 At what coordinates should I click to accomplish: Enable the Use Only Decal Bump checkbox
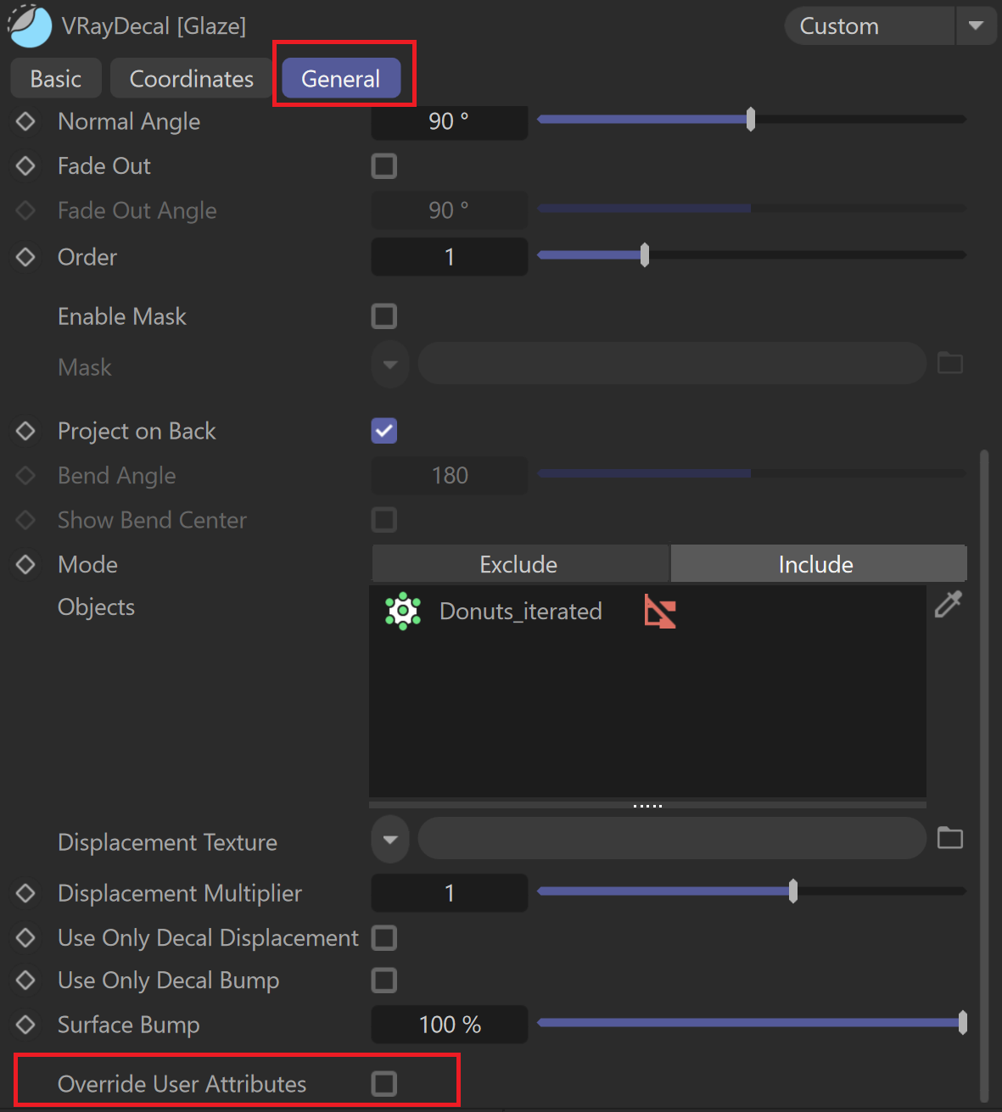tap(384, 981)
